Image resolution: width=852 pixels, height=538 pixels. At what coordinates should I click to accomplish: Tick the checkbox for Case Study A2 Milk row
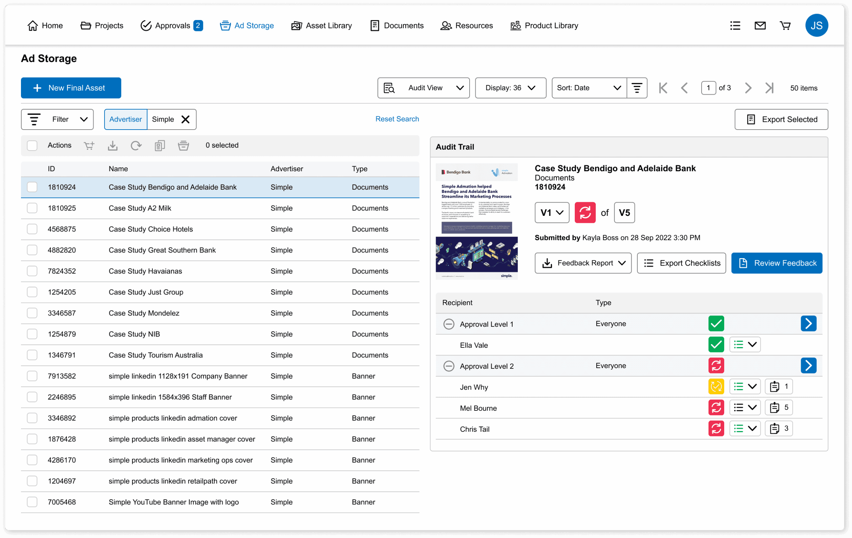coord(32,208)
